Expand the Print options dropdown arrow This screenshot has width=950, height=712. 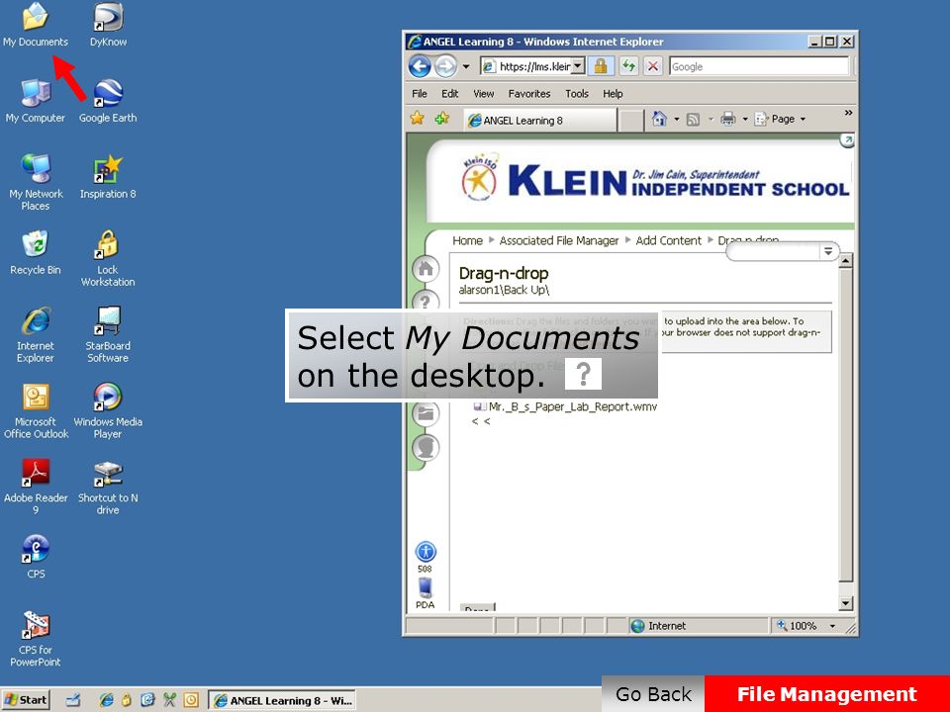click(744, 120)
